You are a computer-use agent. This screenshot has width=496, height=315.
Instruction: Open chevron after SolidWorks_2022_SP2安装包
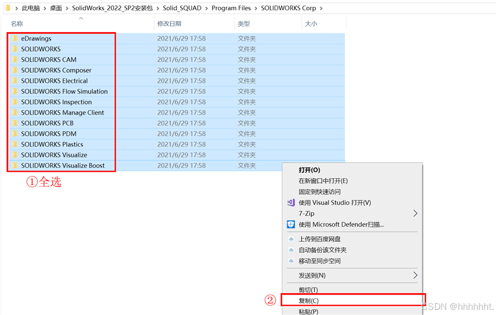[158, 9]
